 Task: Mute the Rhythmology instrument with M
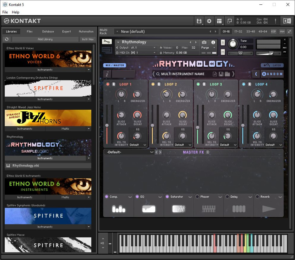(x=223, y=52)
